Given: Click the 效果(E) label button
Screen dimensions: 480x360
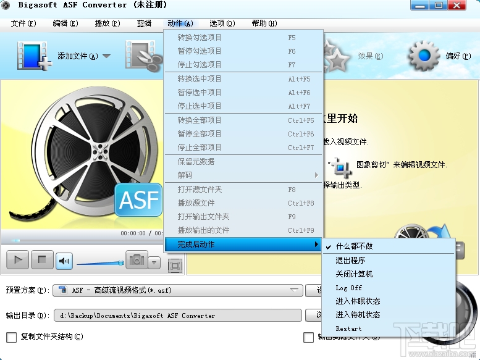Looking at the screenshot, I should (x=371, y=56).
